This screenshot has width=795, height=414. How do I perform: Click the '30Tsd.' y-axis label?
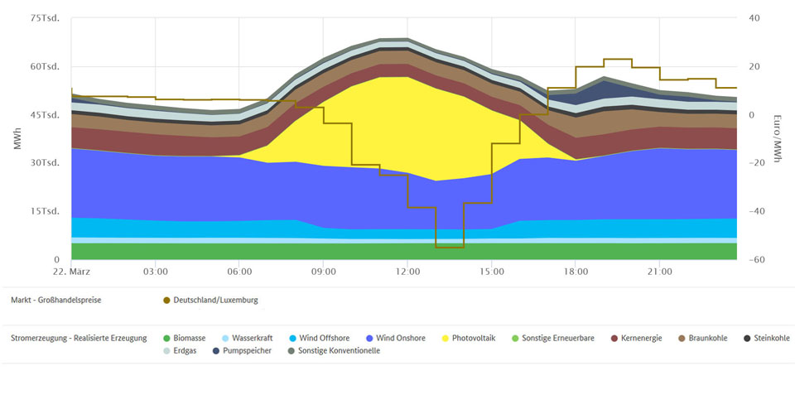45,162
